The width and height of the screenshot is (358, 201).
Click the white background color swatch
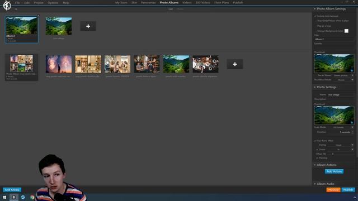(x=346, y=31)
